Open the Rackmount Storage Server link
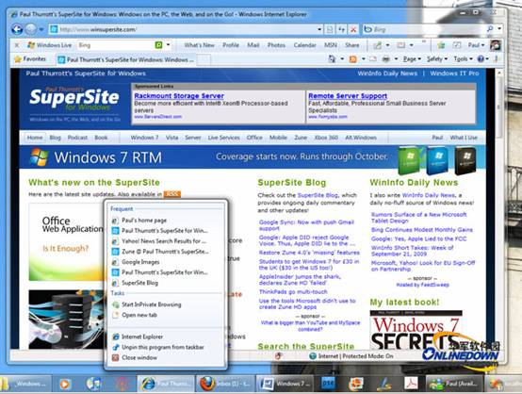Image resolution: width=522 pixels, height=394 pixels. click(179, 96)
